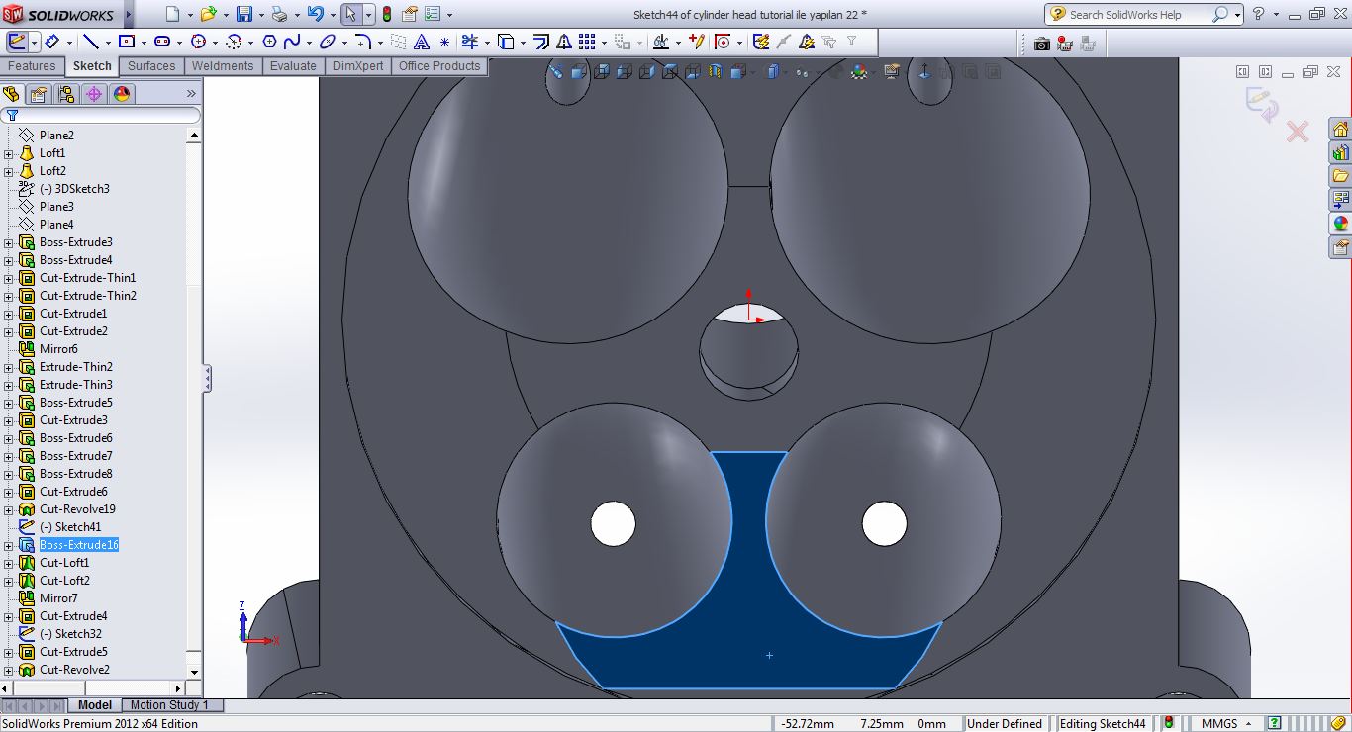Screen dimensions: 1352x732
Task: Open the Spline tool dropdown arrow
Action: pos(310,43)
